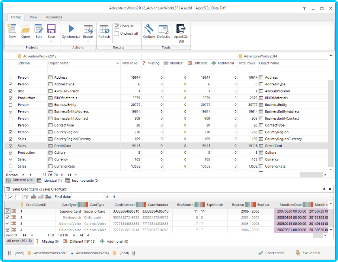Select the Different (70) tab
Viewport: 338px width, 262px height.
(x=20, y=180)
